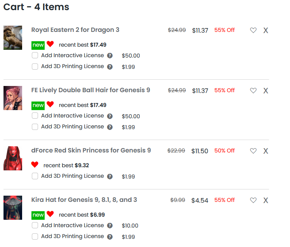This screenshot has height=247, width=290.
Task: Show 3D Printing License info for Kira Hat
Action: pos(110,236)
